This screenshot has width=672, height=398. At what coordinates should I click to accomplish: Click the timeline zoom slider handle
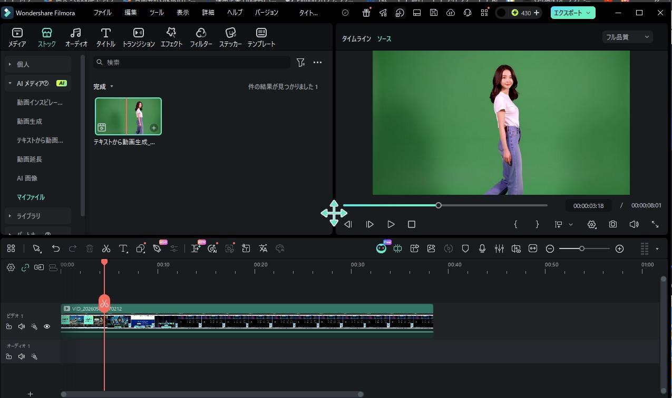pyautogui.click(x=582, y=248)
